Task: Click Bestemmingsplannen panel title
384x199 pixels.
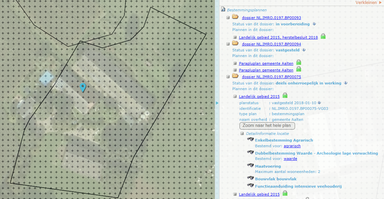Action: click(x=247, y=10)
